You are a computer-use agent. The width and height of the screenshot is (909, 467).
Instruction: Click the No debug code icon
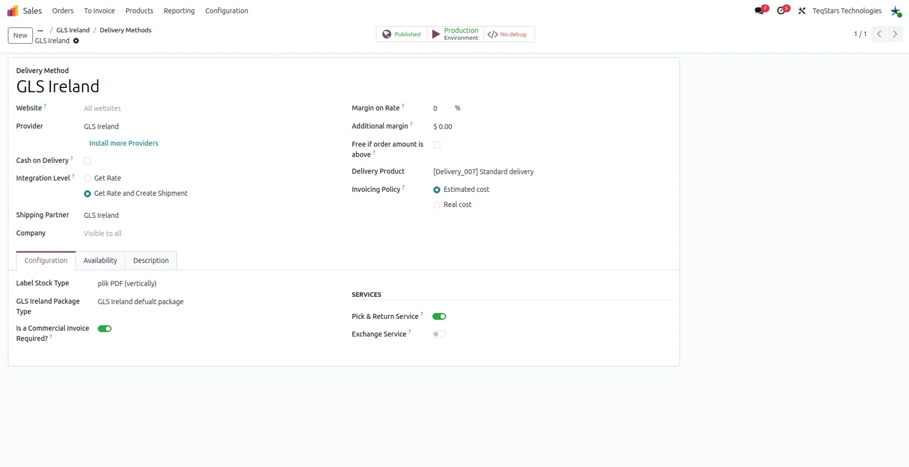pos(493,35)
